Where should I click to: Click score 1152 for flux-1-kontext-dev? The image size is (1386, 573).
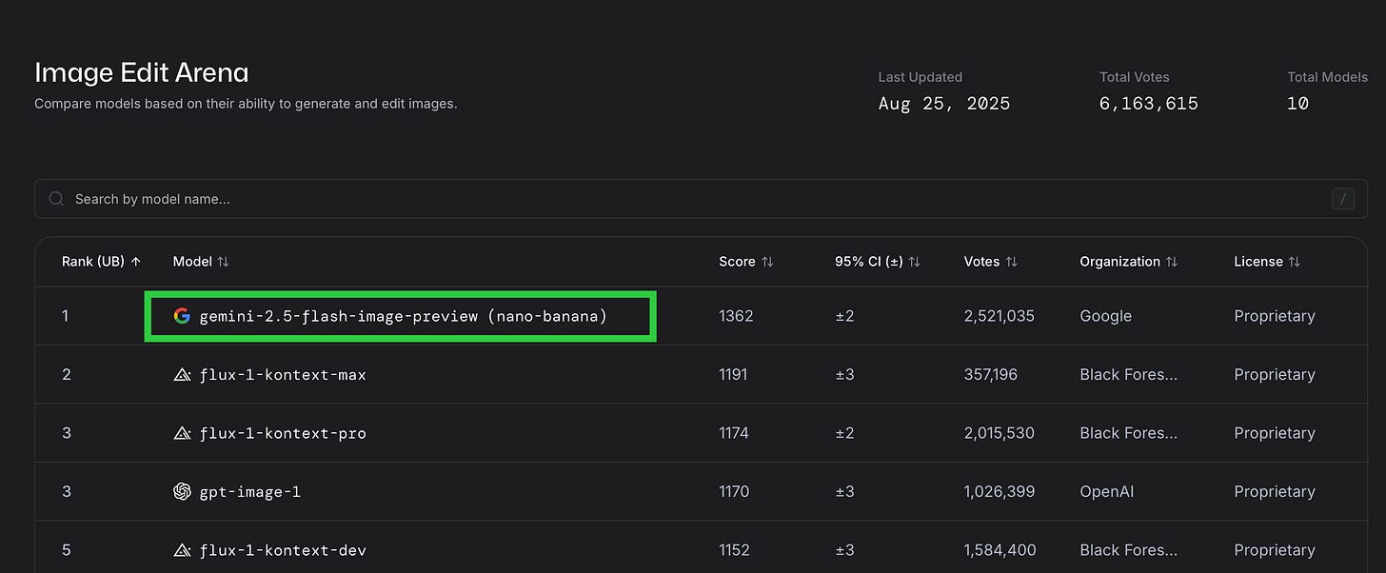[x=734, y=550]
